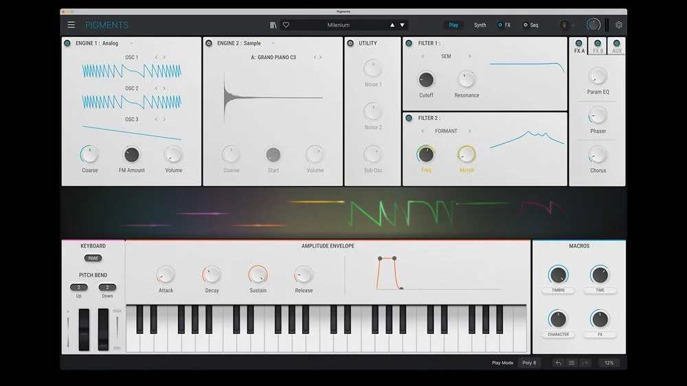
Task: Open Engine 2 Sample type dropdown
Action: [273, 43]
